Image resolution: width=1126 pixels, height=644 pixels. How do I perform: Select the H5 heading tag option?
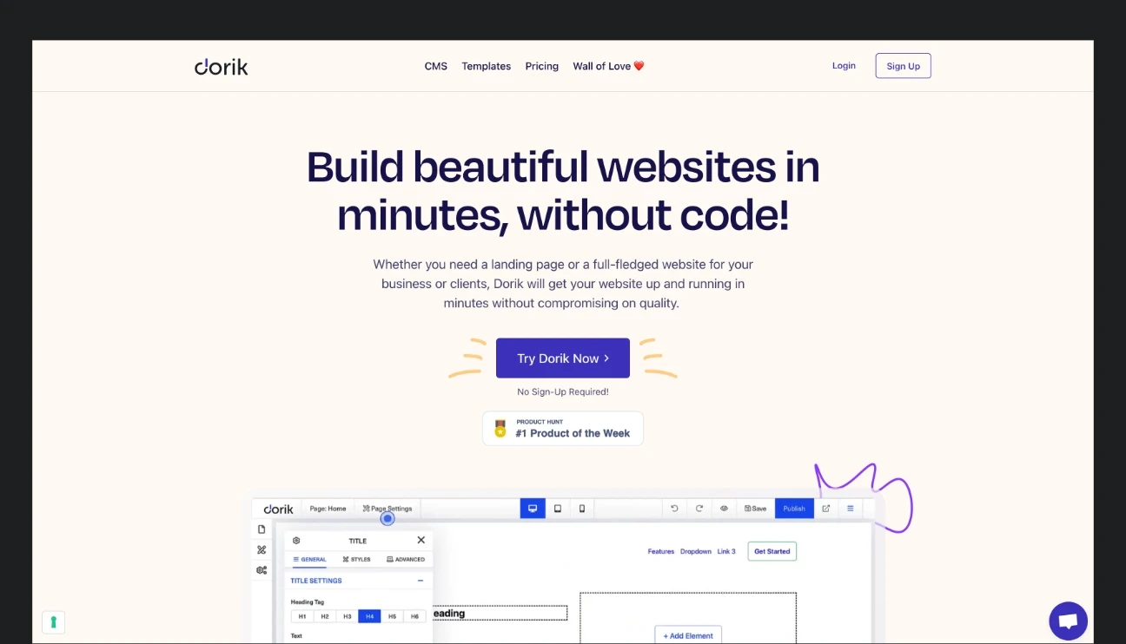[x=392, y=616]
